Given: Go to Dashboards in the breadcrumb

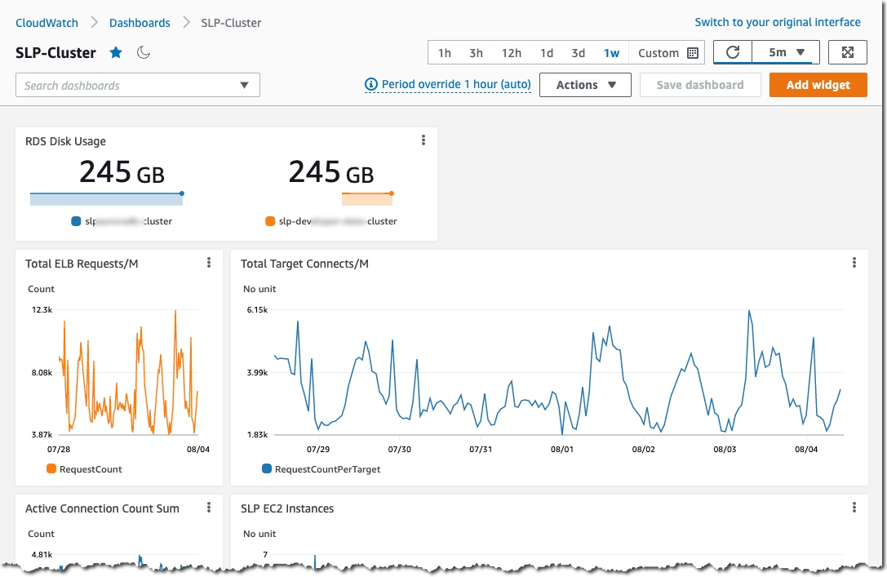Looking at the screenshot, I should tap(140, 23).
